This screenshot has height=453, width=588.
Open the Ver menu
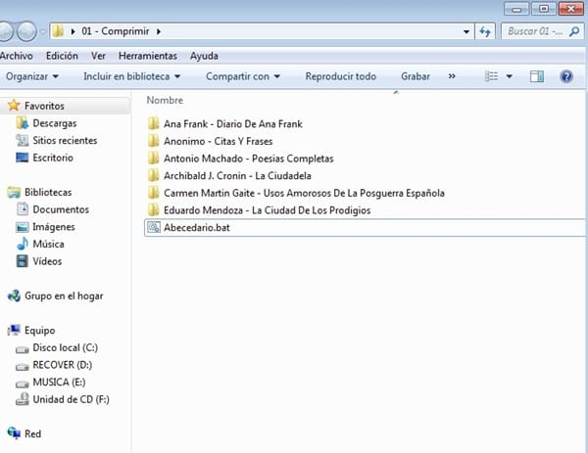pos(98,56)
